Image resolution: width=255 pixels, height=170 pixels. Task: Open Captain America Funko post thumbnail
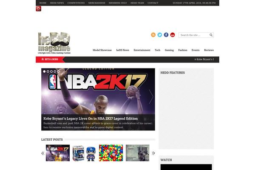84,153
